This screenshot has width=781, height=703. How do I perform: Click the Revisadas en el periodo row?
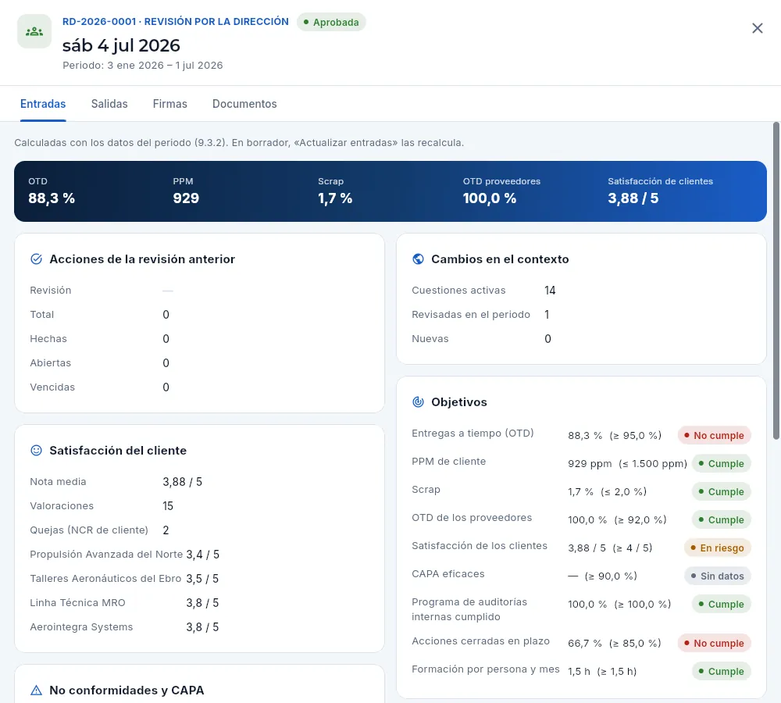[581, 315]
